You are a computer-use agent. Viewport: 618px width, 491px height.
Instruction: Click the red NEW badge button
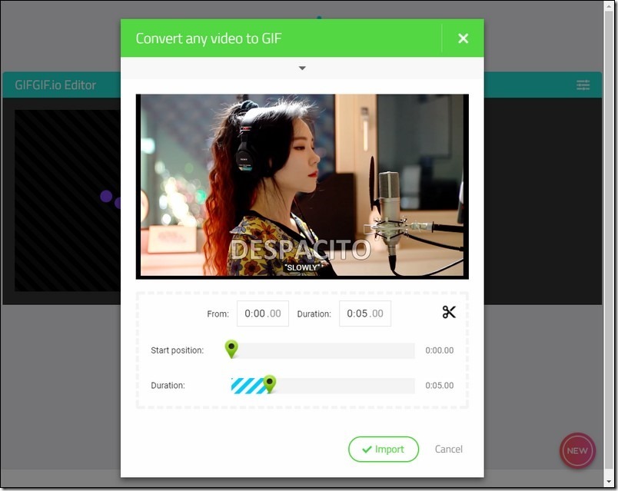[x=577, y=451]
